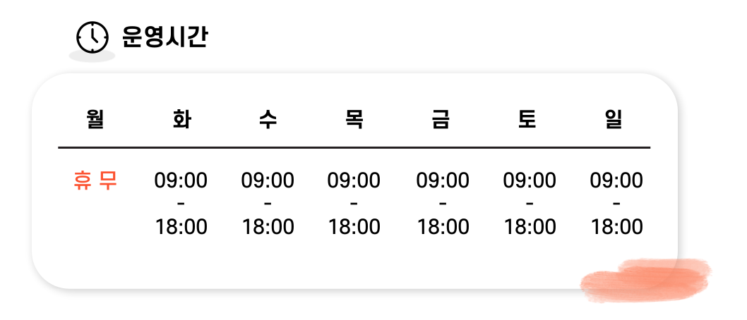Click the 09:00 opening time under 수
The image size is (747, 320).
point(268,180)
